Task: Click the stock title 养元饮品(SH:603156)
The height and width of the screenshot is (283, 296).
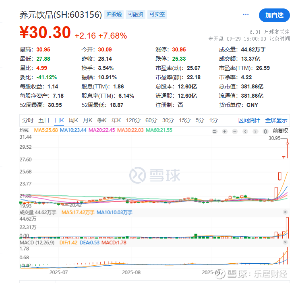Action: 61,15
